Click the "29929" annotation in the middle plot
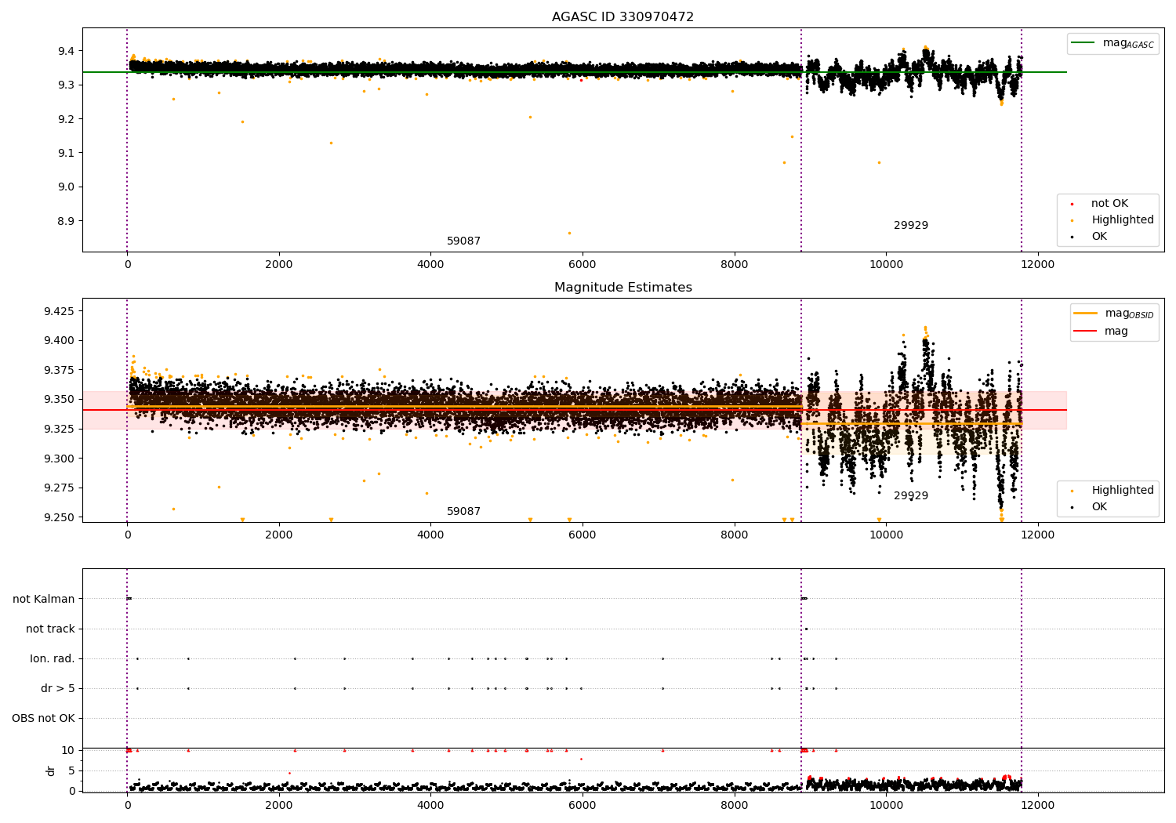The height and width of the screenshot is (823, 1176). [911, 496]
